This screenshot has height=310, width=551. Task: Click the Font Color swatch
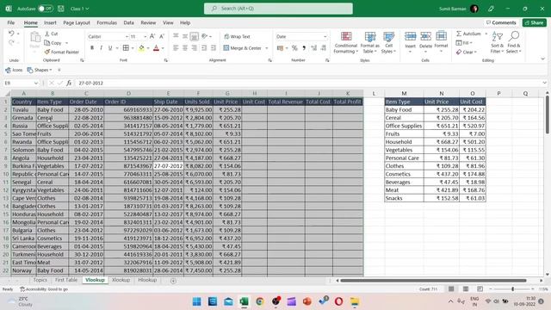coord(157,48)
